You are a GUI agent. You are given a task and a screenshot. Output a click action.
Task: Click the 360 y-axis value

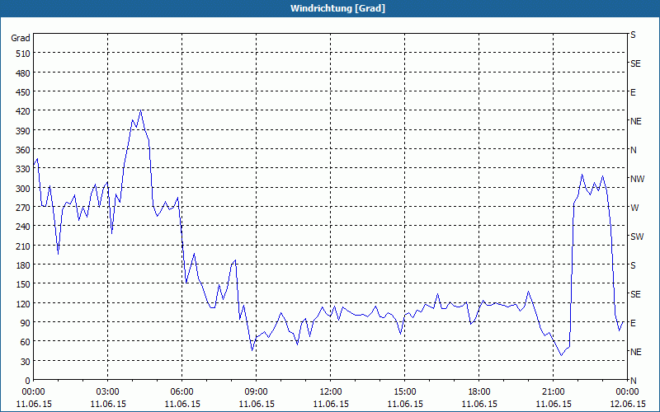[x=23, y=150]
